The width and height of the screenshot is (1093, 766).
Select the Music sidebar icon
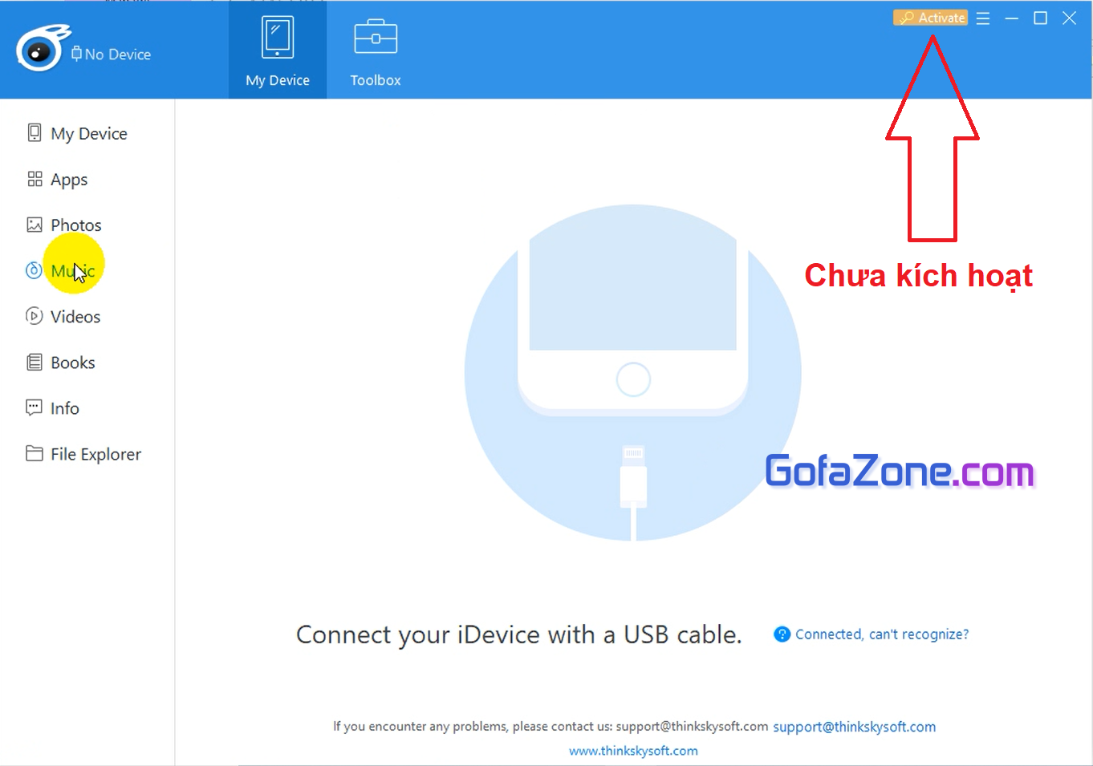(x=34, y=270)
